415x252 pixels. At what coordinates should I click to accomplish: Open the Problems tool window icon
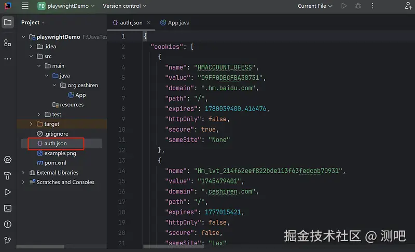(8, 225)
